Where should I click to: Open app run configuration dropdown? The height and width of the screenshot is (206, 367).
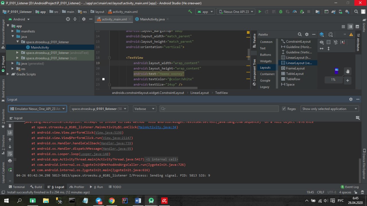(x=205, y=12)
